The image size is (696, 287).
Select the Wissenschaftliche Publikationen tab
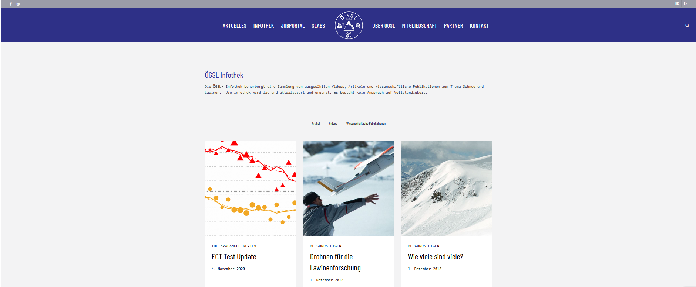pyautogui.click(x=366, y=124)
